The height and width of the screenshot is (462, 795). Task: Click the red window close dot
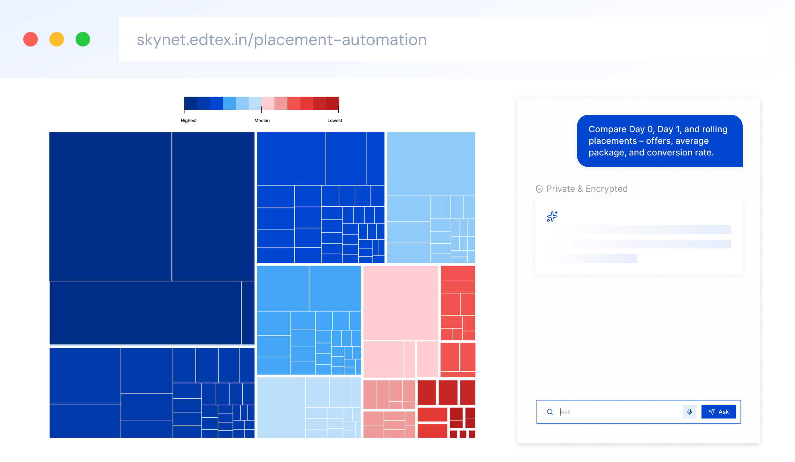tap(31, 39)
